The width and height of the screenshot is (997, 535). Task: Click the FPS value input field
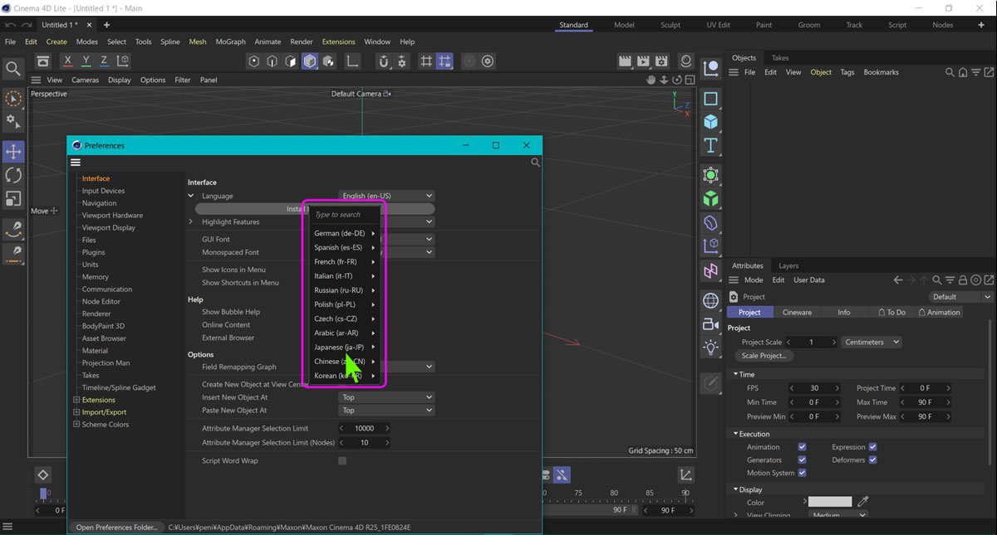(x=814, y=388)
